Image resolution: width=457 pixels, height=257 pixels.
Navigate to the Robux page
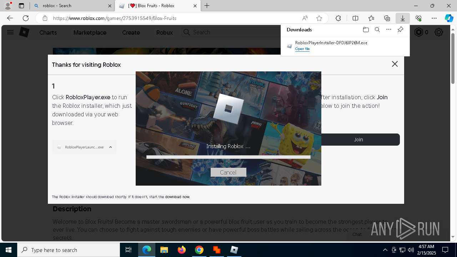tap(165, 32)
